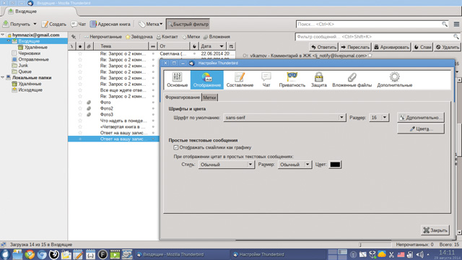Open the Thunderbird hamburger menu
Screen dimensions: 462x260
pyautogui.click(x=456, y=24)
